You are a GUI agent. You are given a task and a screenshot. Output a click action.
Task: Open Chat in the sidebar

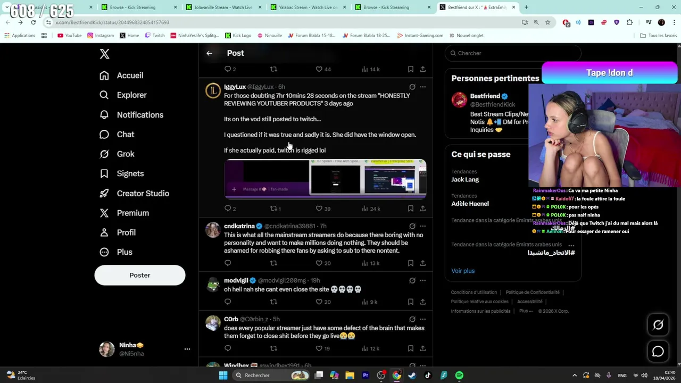[x=117, y=135]
